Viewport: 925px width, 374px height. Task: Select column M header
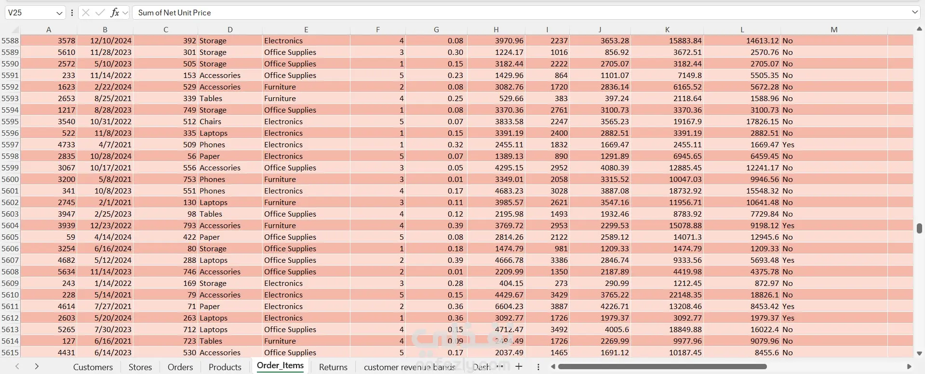point(834,29)
